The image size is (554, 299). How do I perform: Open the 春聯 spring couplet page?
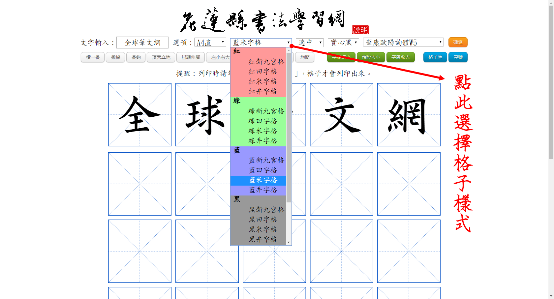(x=458, y=57)
